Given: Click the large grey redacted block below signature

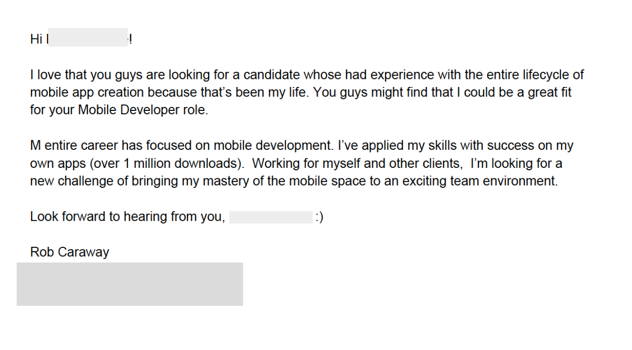Looking at the screenshot, I should 130,284.
